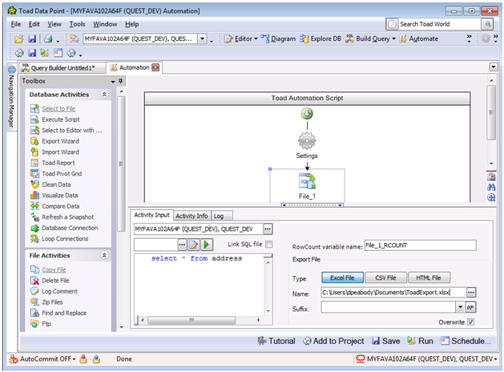Click the Tutorial button
Image resolution: width=504 pixels, height=372 pixels.
[x=276, y=342]
